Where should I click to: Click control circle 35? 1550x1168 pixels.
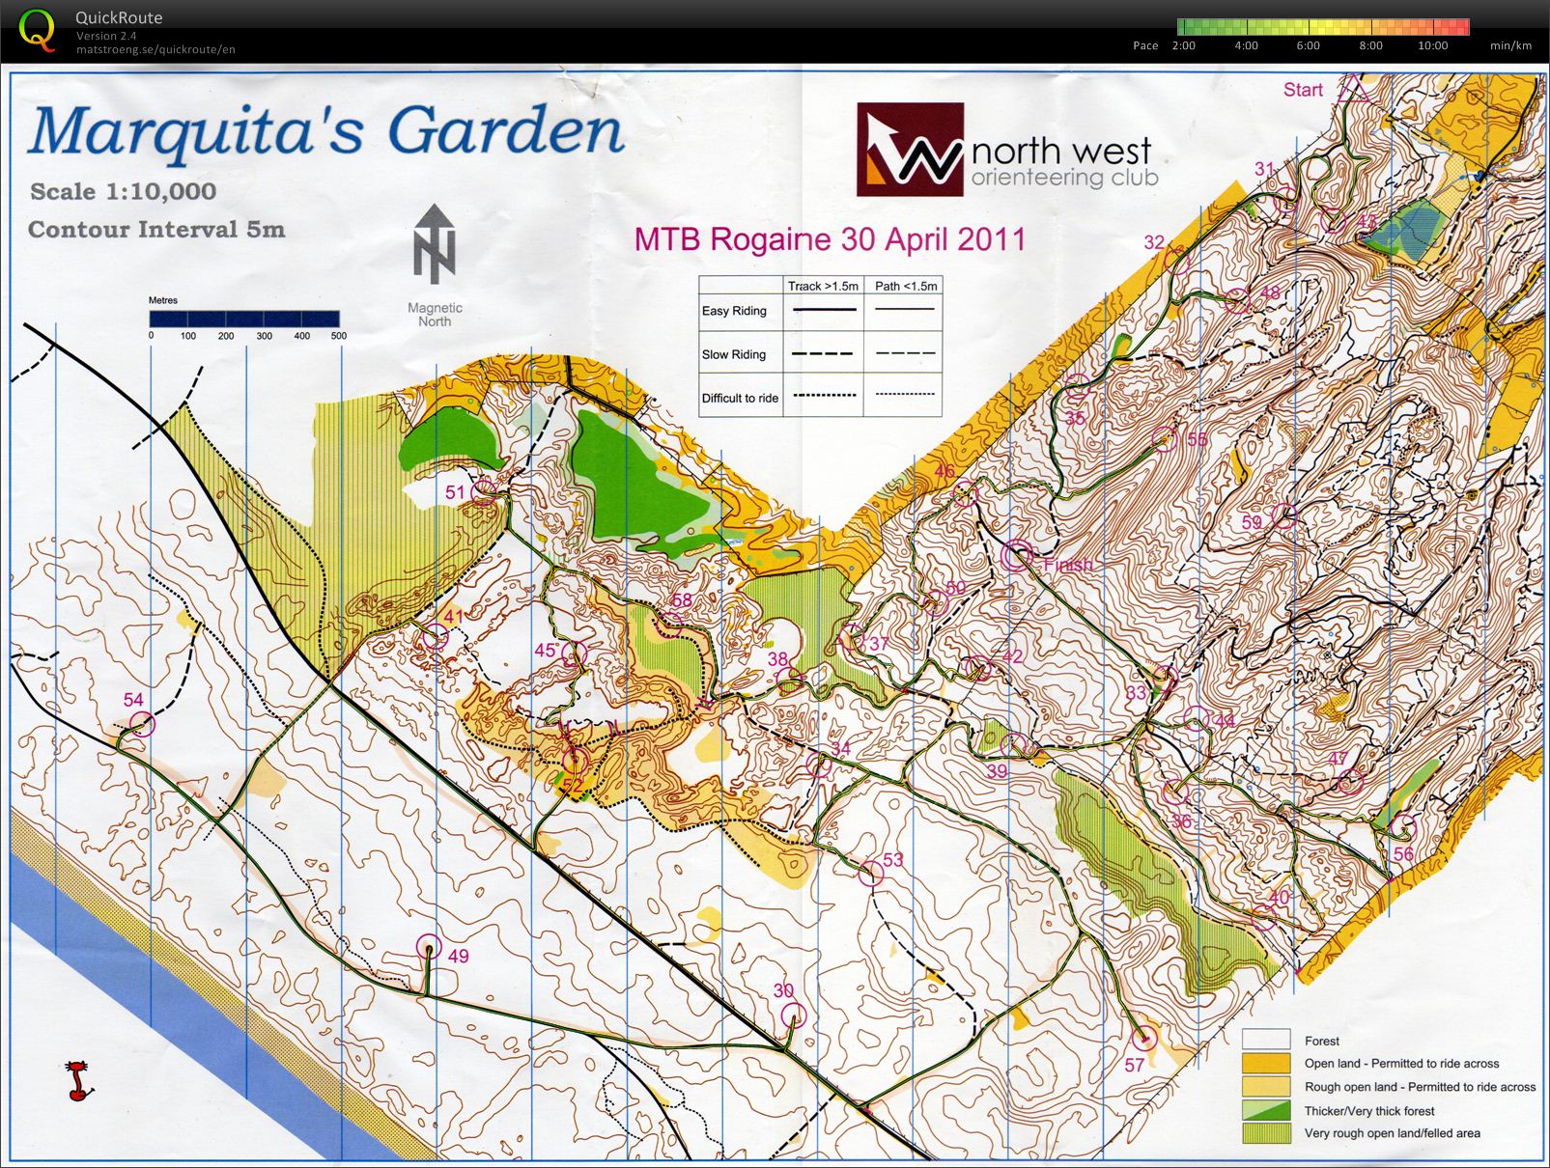pos(1077,388)
